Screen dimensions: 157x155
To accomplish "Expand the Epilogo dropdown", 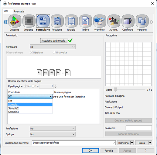I will 53,134.
